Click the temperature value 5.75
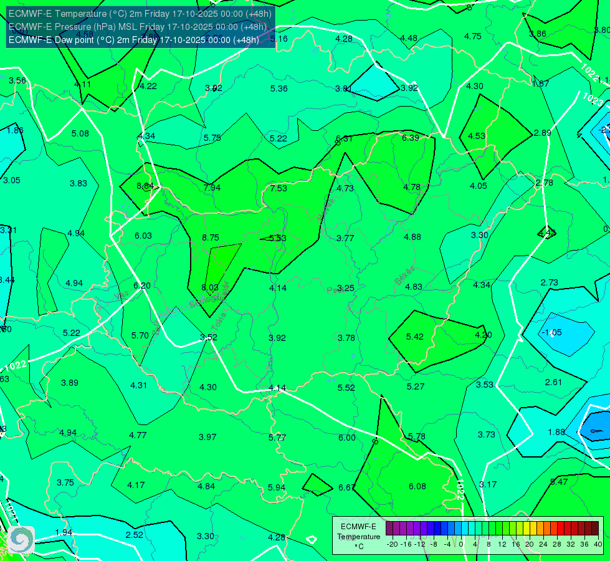 point(212,138)
